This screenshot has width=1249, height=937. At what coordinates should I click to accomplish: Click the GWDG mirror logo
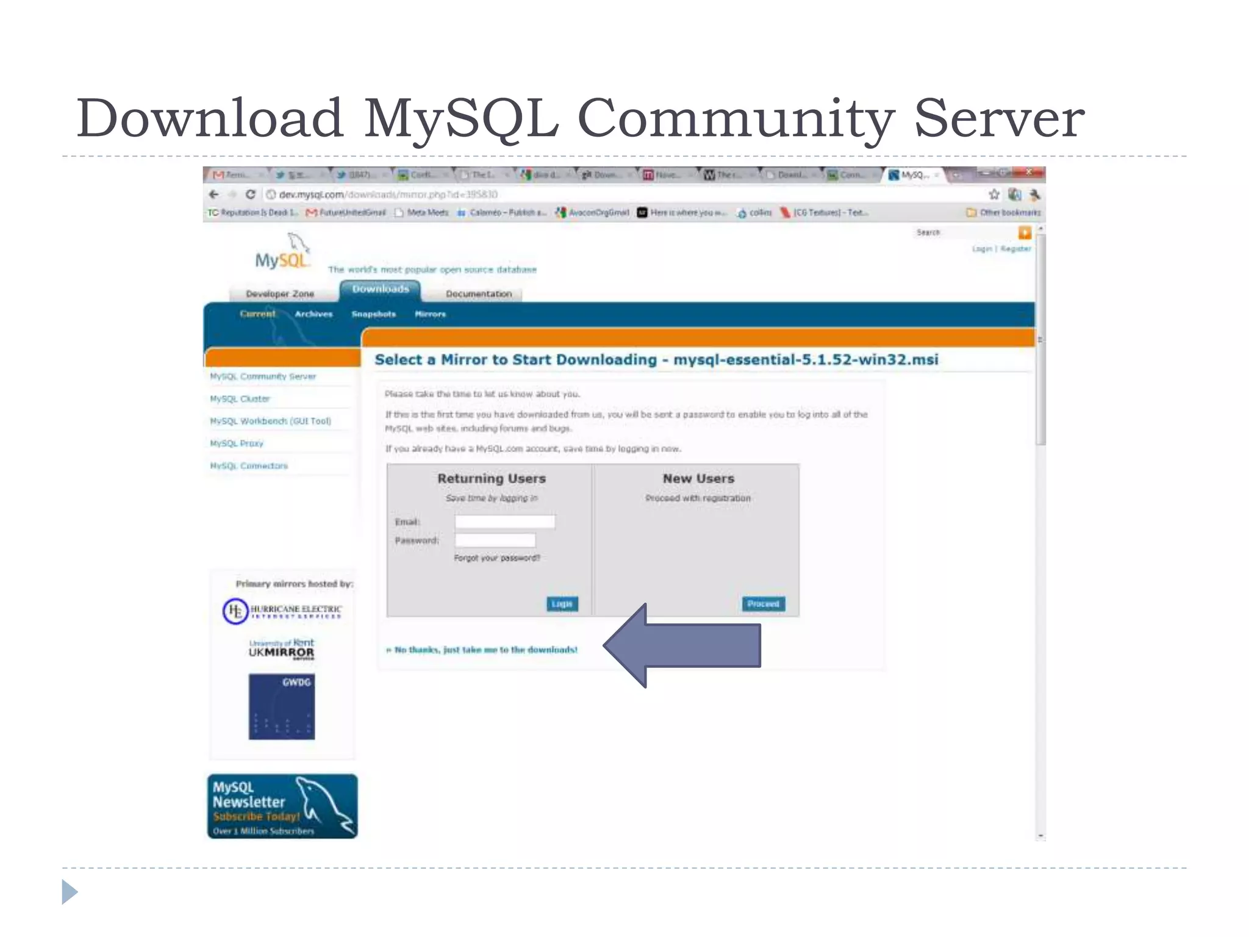282,706
